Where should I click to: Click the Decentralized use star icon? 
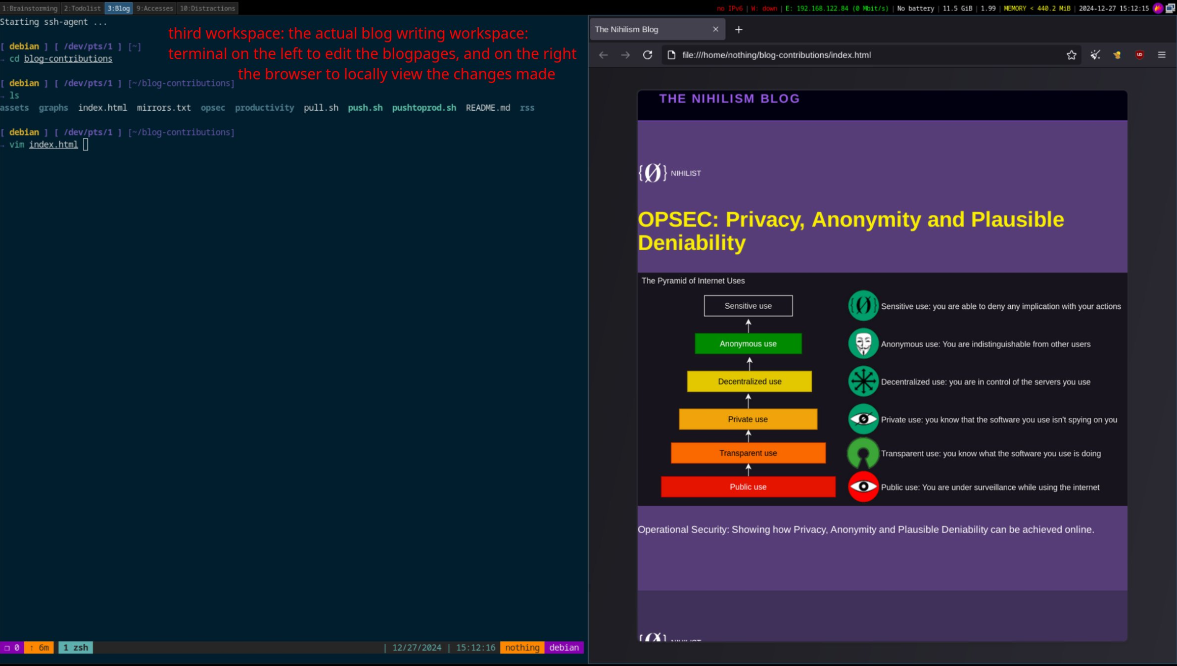863,382
